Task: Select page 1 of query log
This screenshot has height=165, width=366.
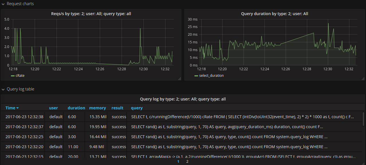Action: point(178,162)
